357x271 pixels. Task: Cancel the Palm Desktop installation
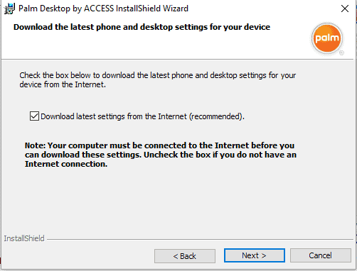pyautogui.click(x=321, y=255)
